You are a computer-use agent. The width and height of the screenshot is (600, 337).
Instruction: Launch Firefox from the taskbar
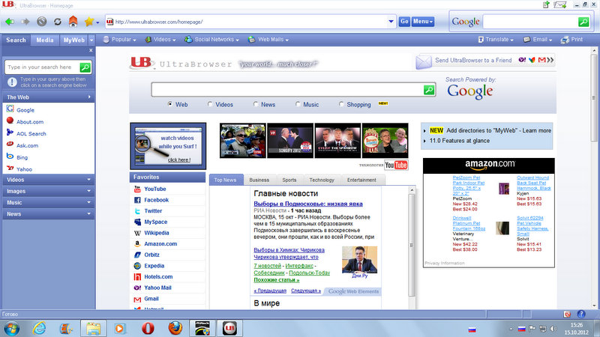[175, 328]
